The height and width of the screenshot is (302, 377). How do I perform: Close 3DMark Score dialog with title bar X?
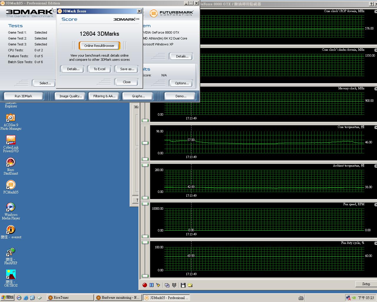(139, 11)
